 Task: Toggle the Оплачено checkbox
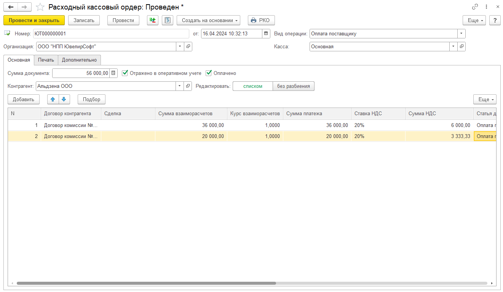(209, 73)
